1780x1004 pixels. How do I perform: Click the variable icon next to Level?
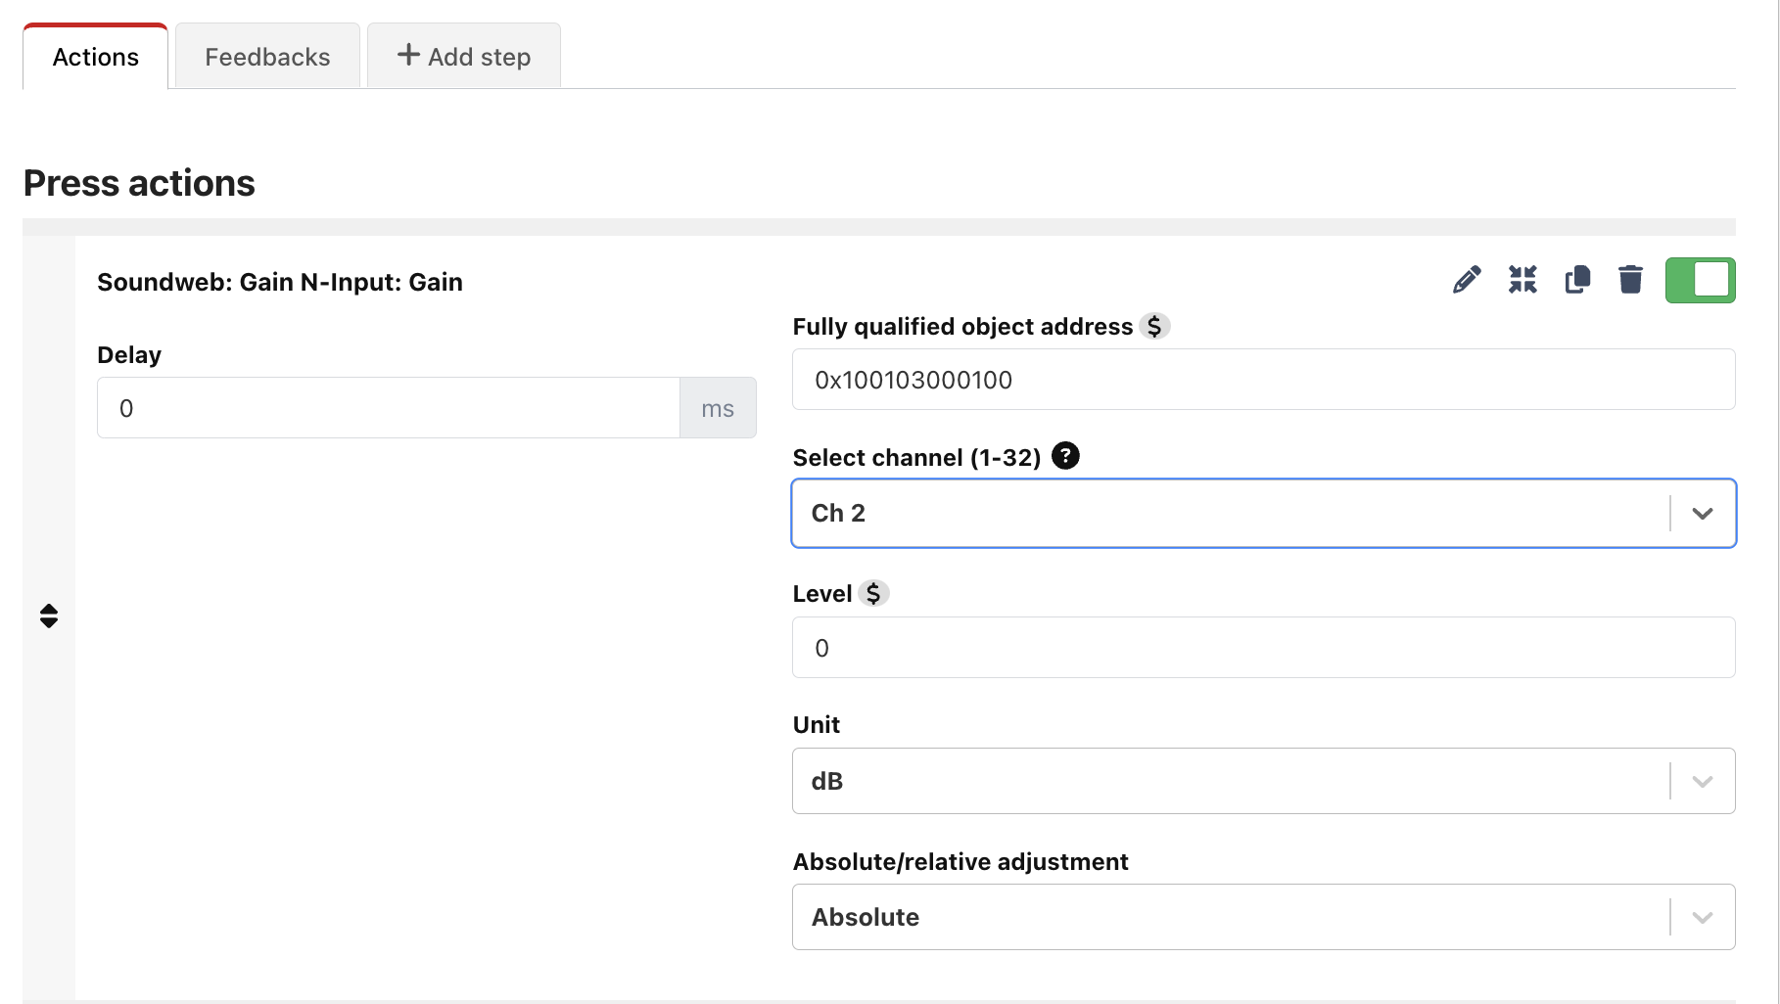point(873,593)
